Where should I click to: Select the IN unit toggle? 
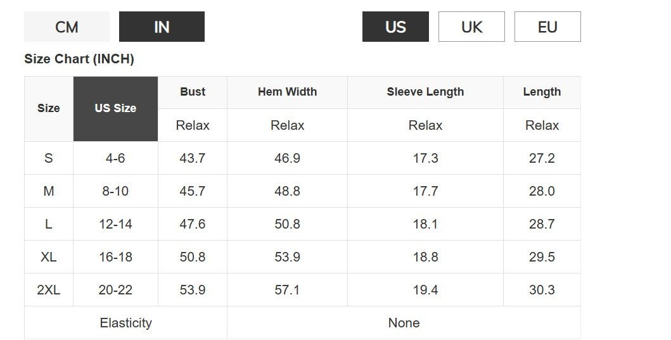pos(162,27)
